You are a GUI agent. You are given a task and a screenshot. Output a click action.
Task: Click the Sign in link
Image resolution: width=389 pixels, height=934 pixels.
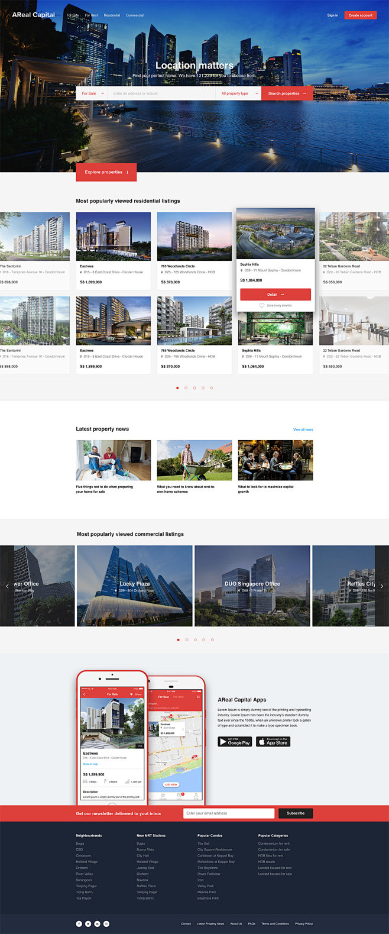(333, 15)
